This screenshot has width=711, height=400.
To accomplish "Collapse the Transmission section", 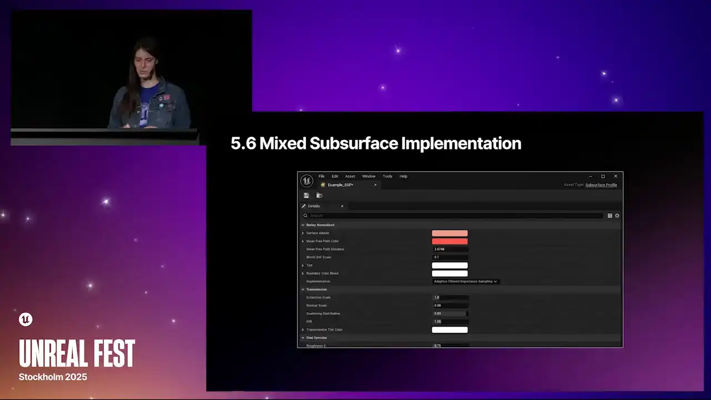I will [x=303, y=289].
